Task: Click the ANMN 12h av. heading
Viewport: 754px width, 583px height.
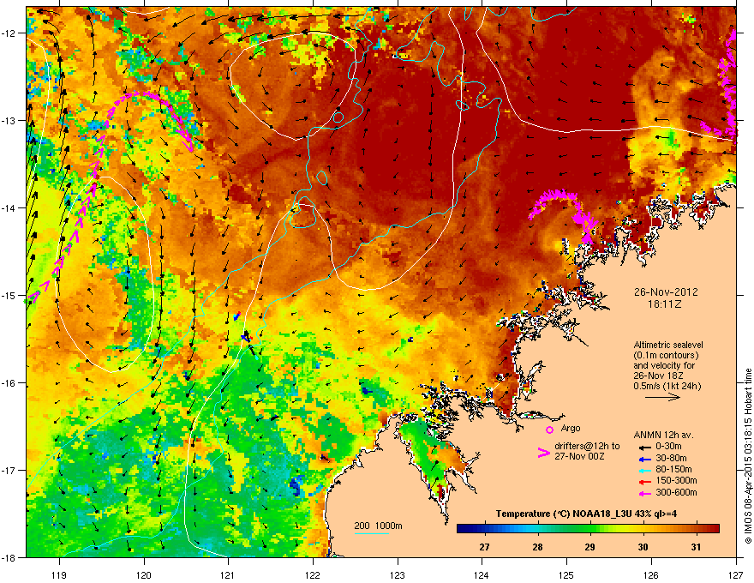Action: coord(663,435)
